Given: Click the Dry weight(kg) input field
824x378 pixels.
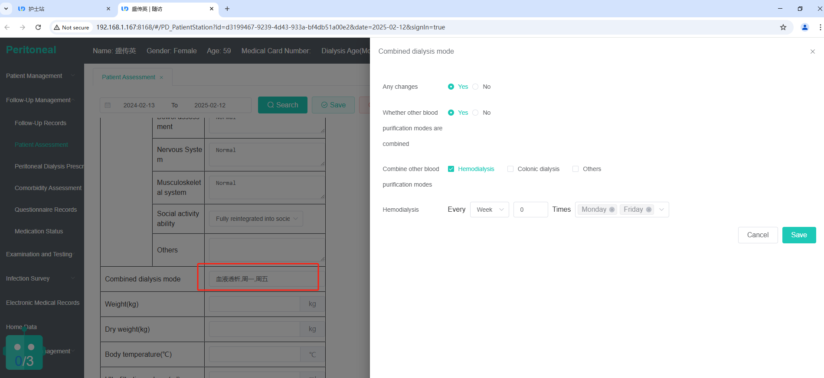Looking at the screenshot, I should tap(255, 329).
